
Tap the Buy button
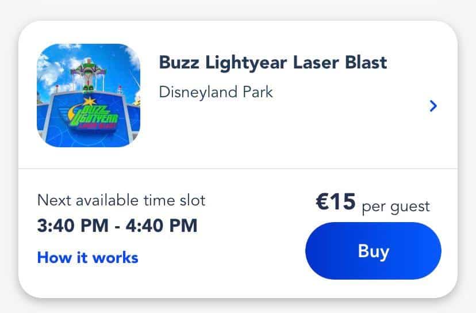point(373,251)
